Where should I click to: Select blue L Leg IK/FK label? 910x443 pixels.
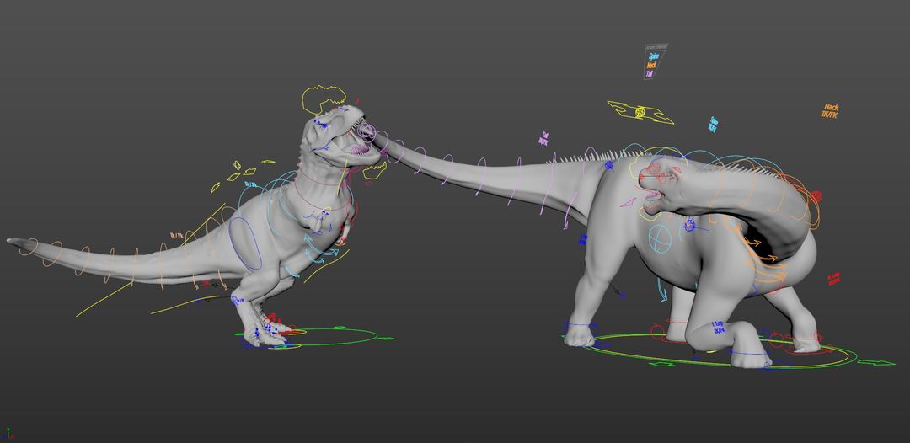pyautogui.click(x=719, y=327)
